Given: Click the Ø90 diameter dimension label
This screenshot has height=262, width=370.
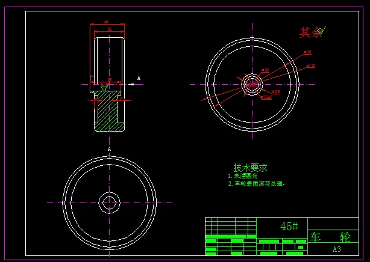Looking at the screenshot, I should (x=308, y=52).
